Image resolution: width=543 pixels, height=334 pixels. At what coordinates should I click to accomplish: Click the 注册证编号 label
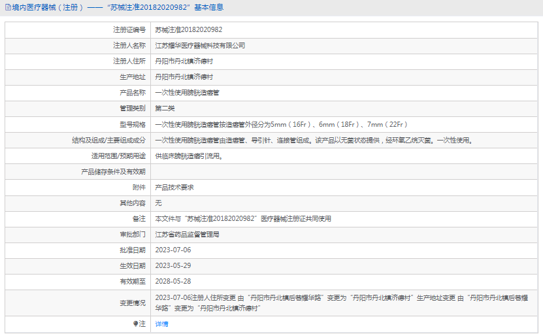pyautogui.click(x=129, y=30)
